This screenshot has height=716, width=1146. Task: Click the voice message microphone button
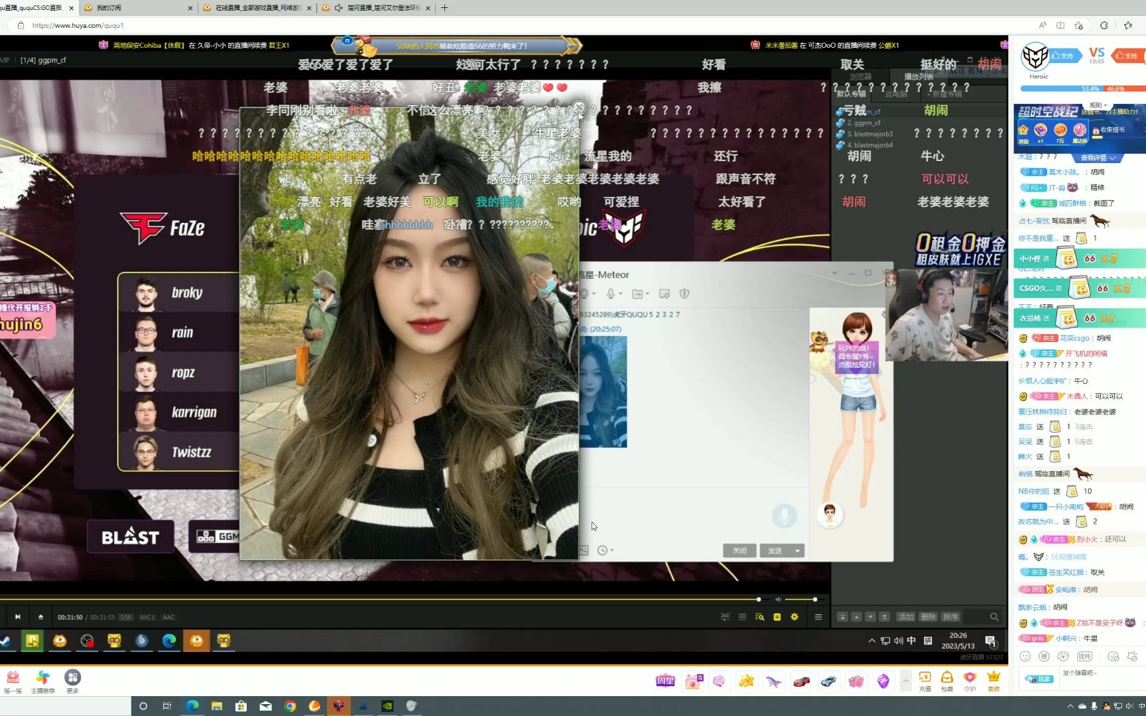coord(785,515)
